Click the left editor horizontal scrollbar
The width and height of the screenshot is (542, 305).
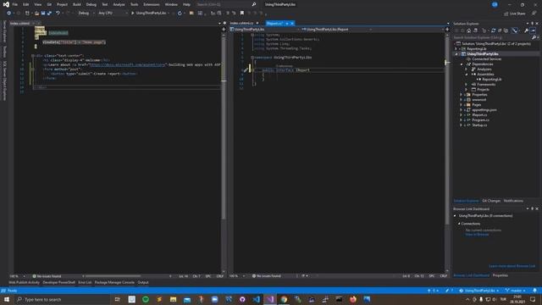click(113, 276)
